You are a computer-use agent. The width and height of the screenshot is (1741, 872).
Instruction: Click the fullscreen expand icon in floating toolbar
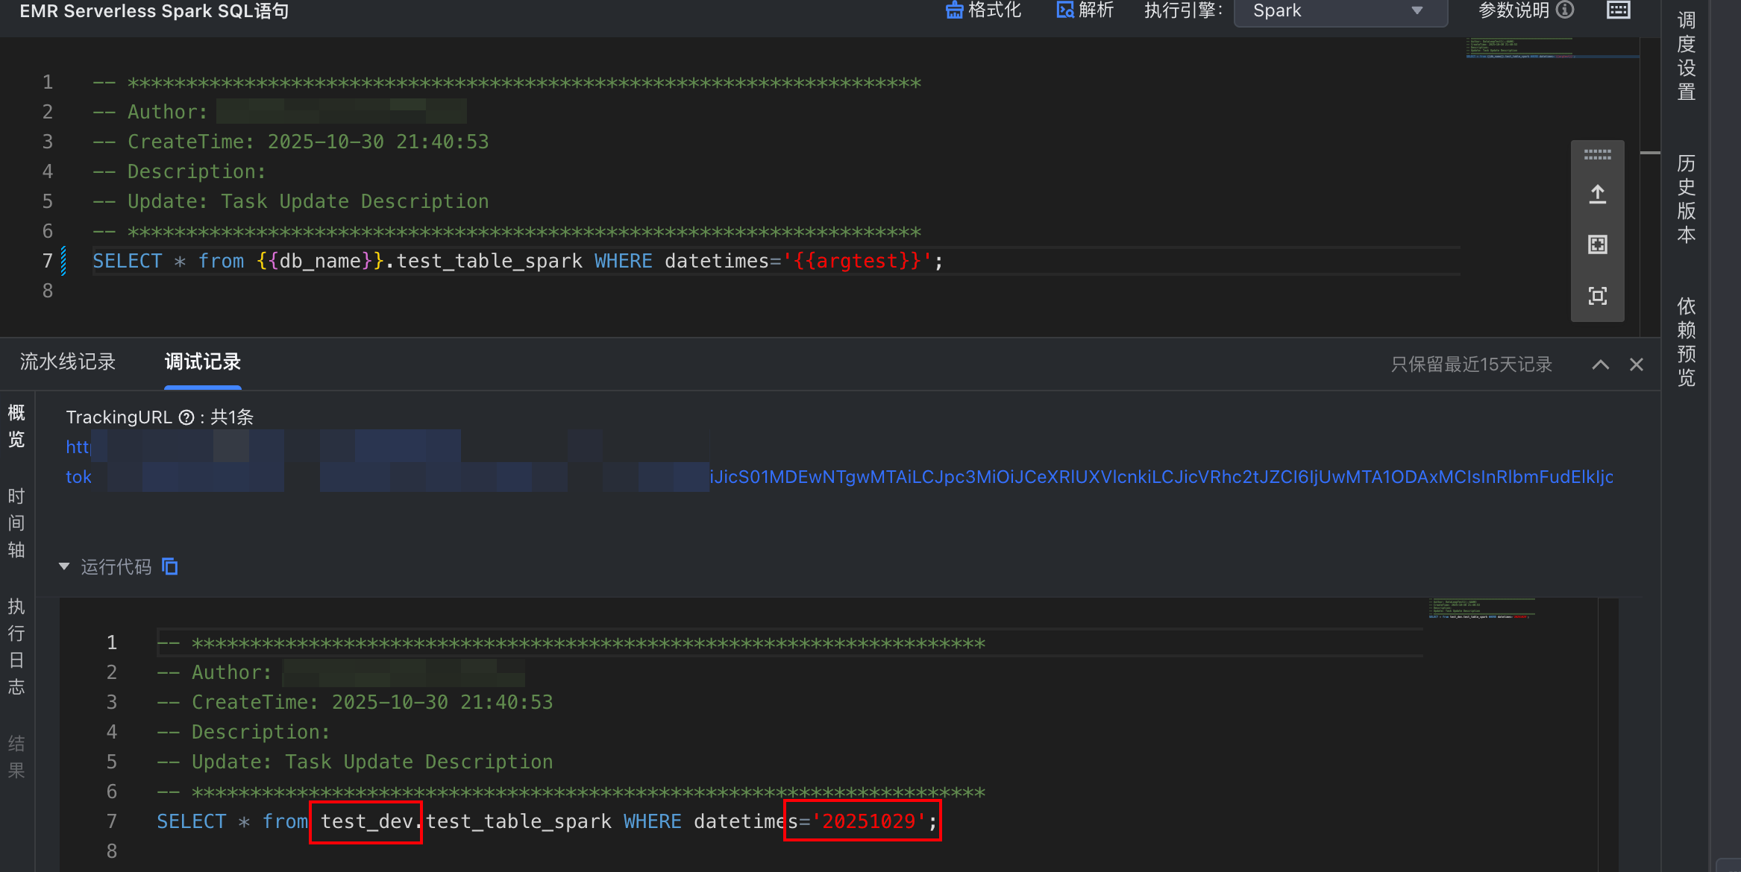1597,244
